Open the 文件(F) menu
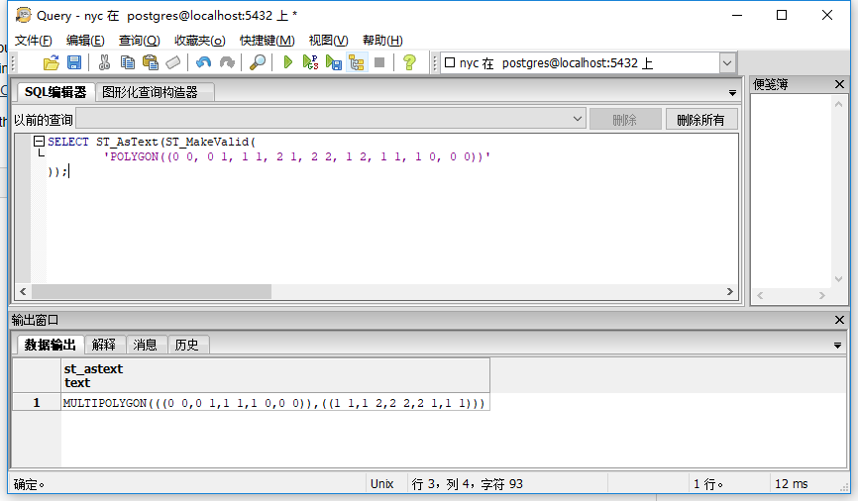Image resolution: width=858 pixels, height=501 pixels. [34, 41]
